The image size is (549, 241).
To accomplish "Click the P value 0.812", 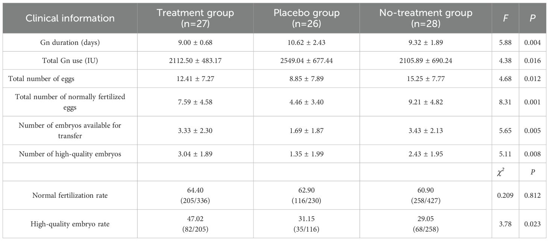I will tap(532, 195).
